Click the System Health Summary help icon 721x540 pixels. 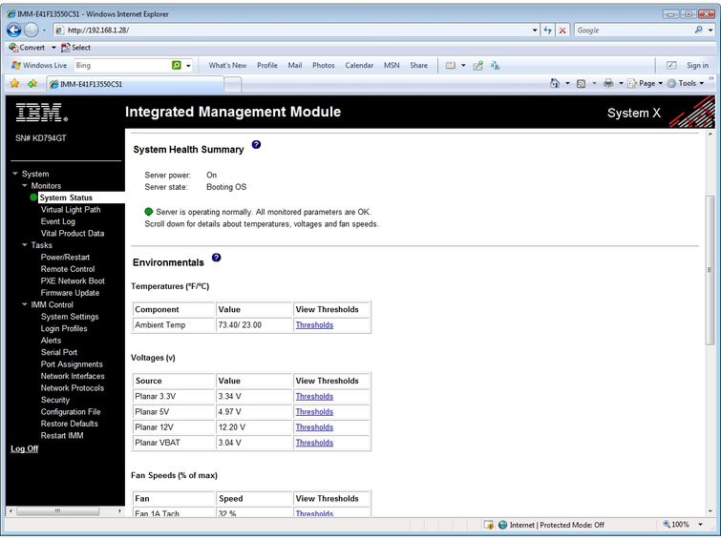point(255,146)
